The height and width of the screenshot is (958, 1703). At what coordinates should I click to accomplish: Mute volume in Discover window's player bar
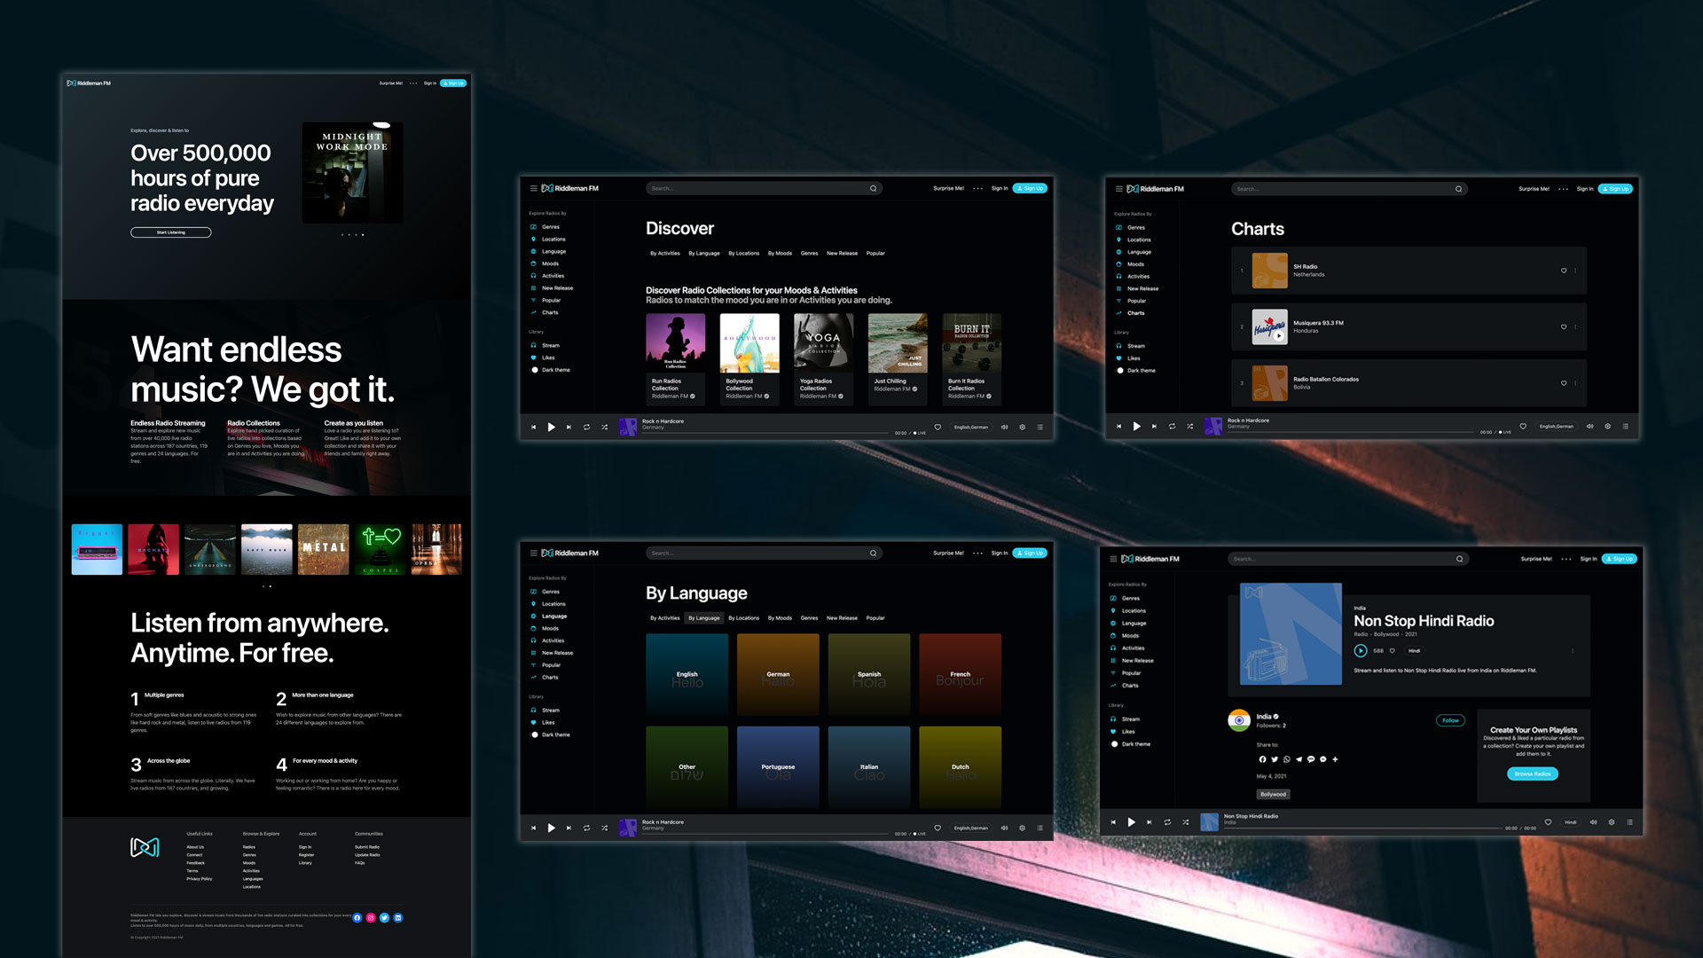[1005, 427]
